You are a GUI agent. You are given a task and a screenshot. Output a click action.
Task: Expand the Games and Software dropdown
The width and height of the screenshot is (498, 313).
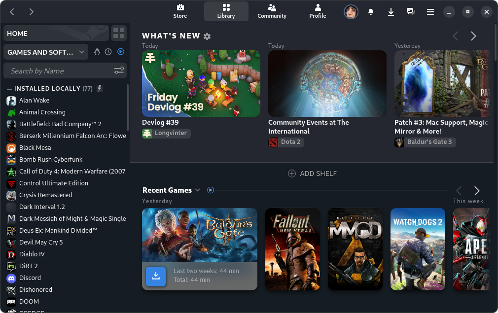click(46, 52)
